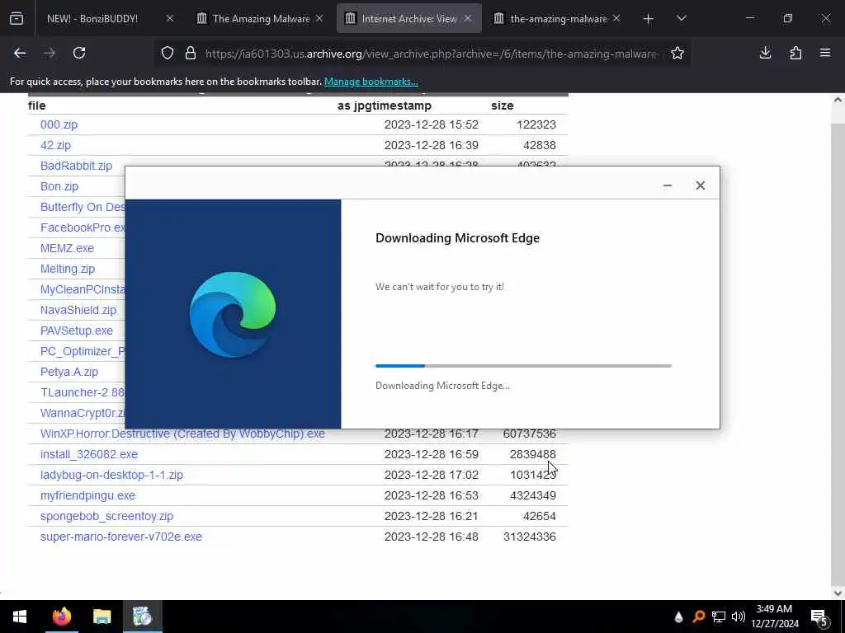Click size value 31324336

click(529, 537)
